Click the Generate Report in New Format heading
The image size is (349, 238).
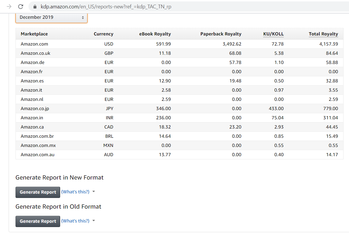(x=60, y=177)
